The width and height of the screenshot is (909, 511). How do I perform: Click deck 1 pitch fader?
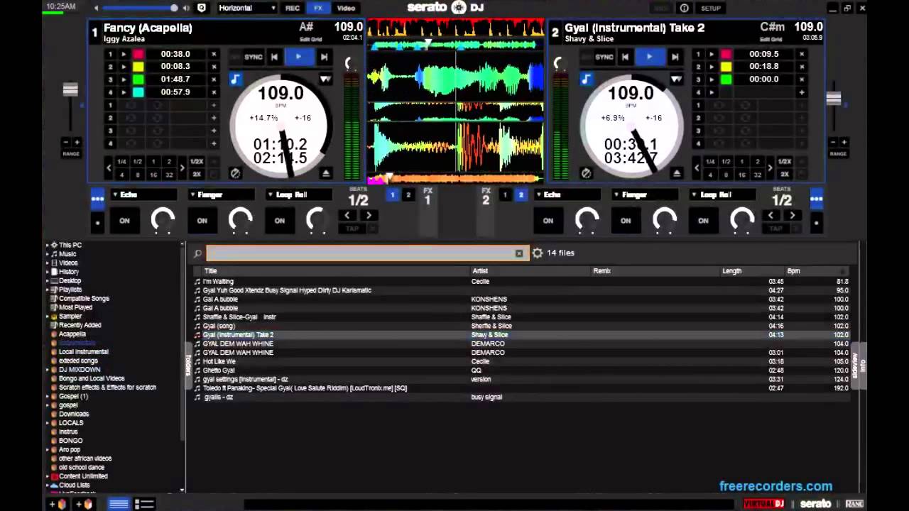click(x=70, y=90)
